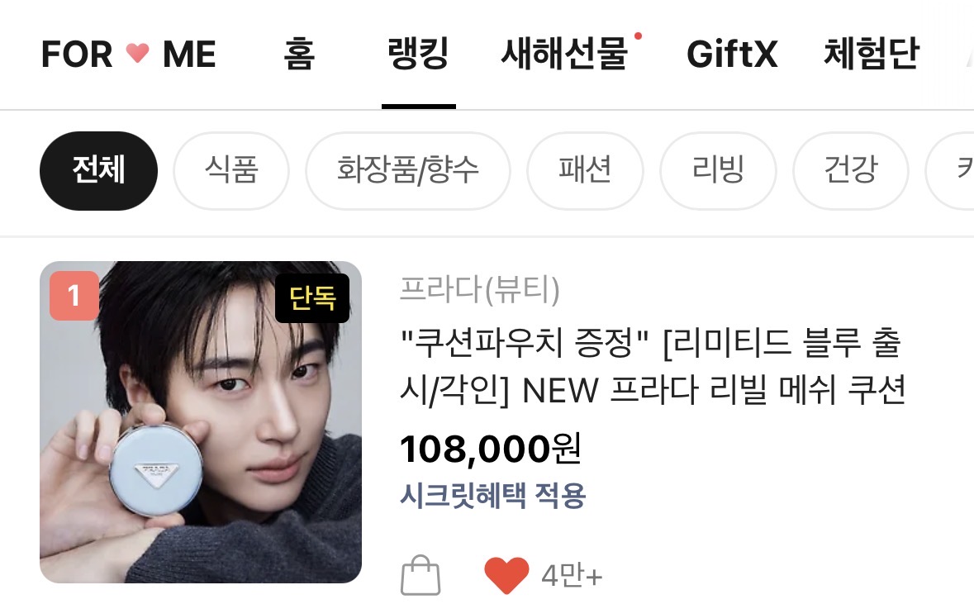Click the pink heart in FOR ME logo
Viewport: 974px width, 604px height.
137,53
